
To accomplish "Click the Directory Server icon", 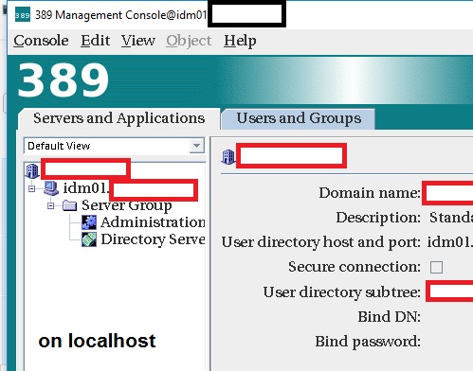I will click(89, 239).
